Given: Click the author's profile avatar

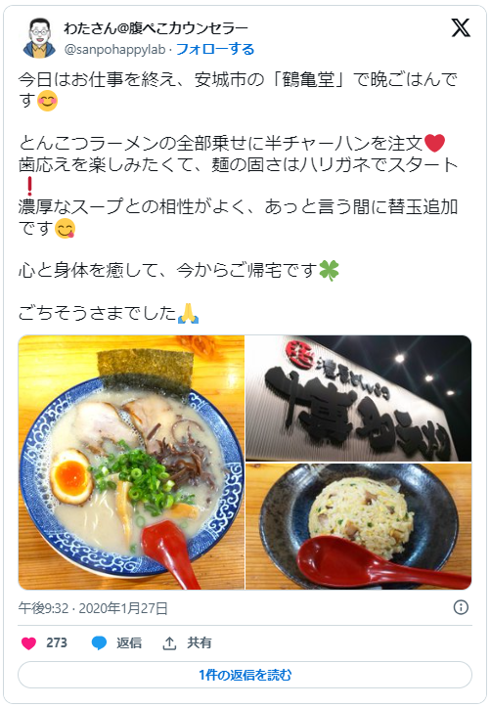Looking at the screenshot, I should (x=40, y=38).
